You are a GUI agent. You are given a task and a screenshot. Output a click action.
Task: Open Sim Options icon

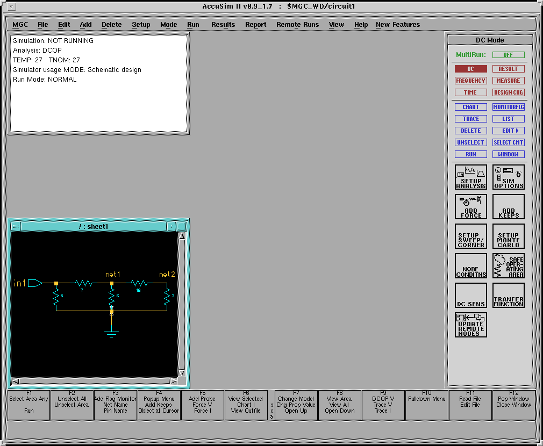(509, 177)
